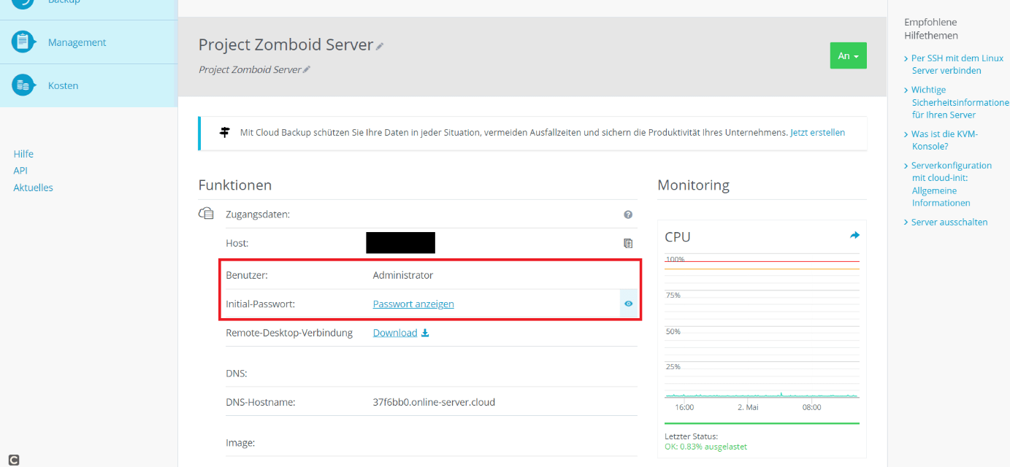Open Kosten menu item
This screenshot has width=1010, height=467.
pos(64,85)
